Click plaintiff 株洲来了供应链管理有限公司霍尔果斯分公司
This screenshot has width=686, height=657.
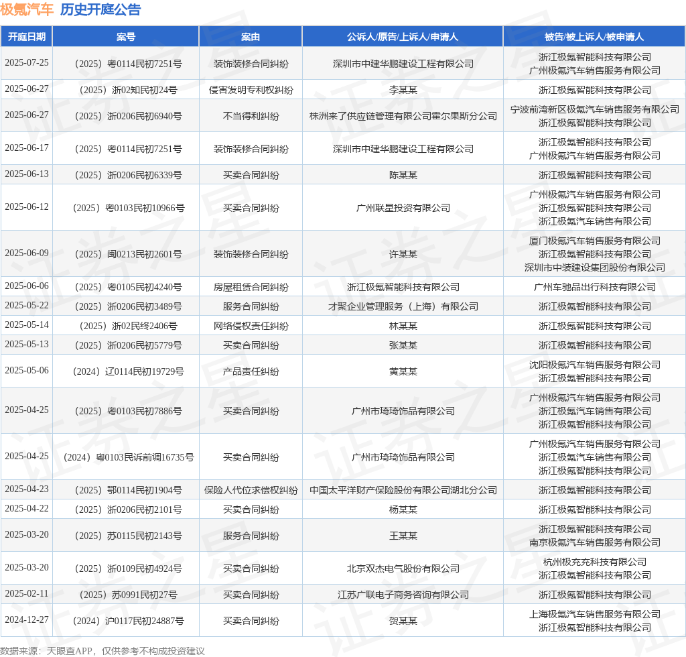click(x=403, y=116)
